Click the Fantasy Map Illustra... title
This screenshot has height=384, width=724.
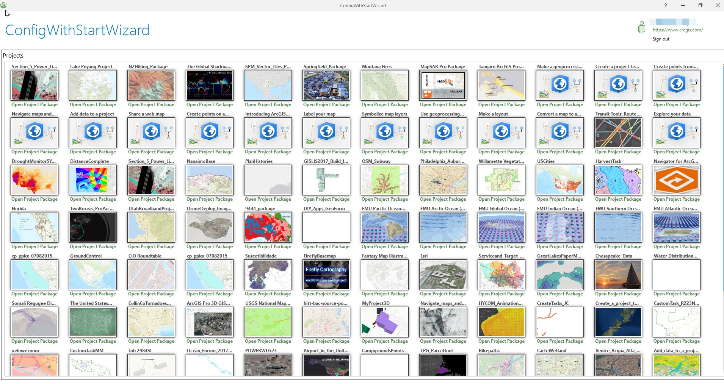(385, 256)
